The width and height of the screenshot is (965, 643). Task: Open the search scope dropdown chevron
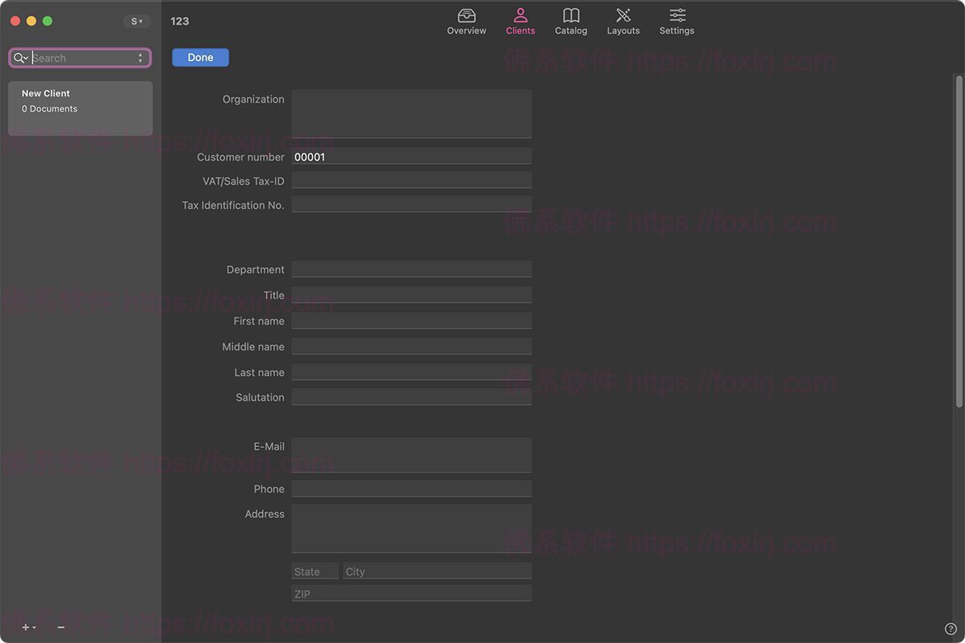pyautogui.click(x=27, y=57)
